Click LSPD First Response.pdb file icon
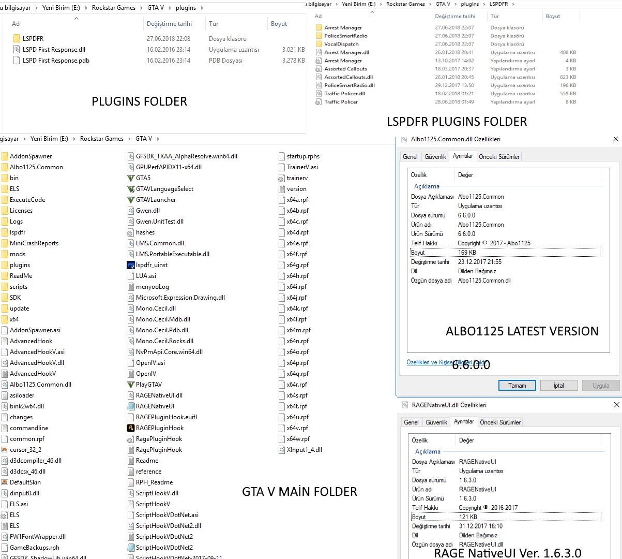This screenshot has height=559, width=622. click(x=16, y=61)
